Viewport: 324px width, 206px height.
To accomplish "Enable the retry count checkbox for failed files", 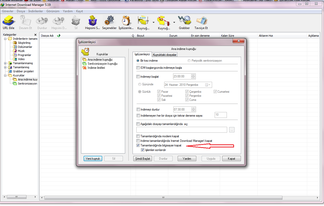I will [x=138, y=116].
